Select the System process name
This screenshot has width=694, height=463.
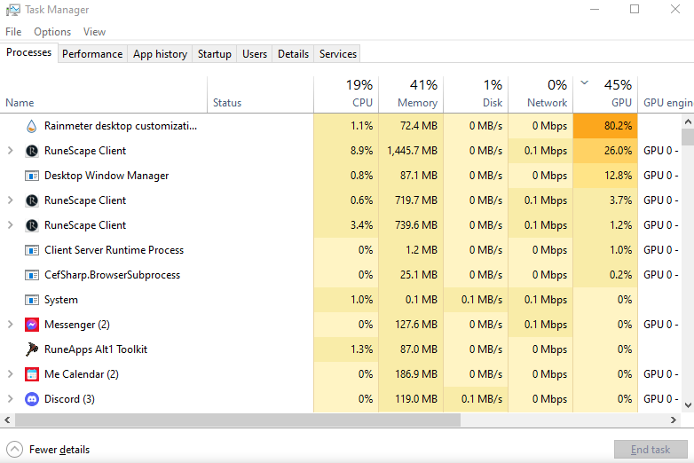click(61, 300)
